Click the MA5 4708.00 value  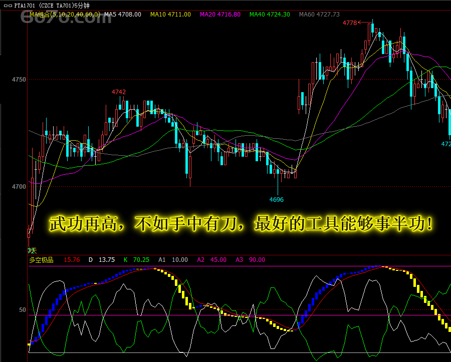(x=123, y=15)
